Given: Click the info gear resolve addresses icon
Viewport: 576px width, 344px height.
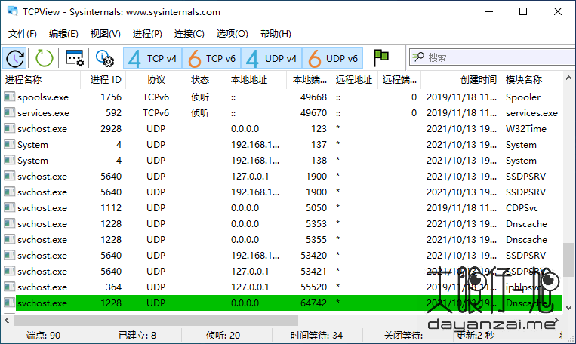Looking at the screenshot, I should (105, 58).
